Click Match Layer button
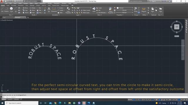 [85, 13]
